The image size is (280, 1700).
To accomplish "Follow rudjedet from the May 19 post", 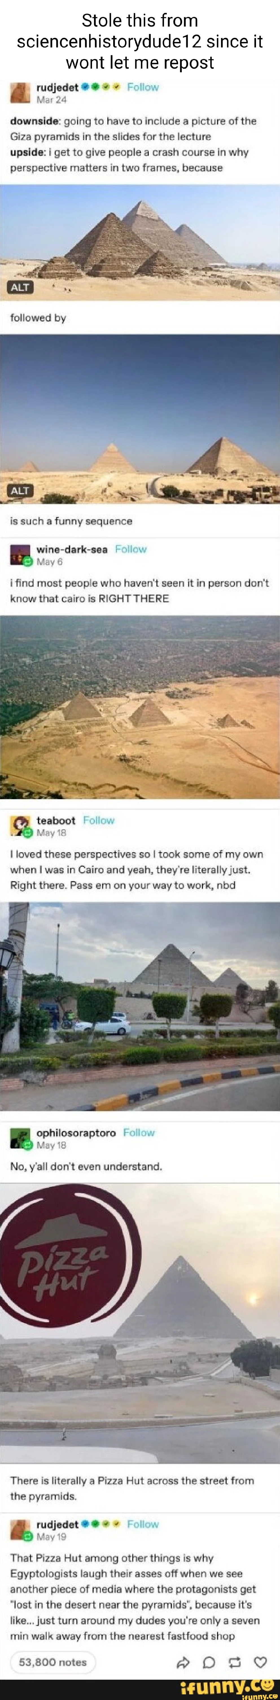I will 143,1524.
